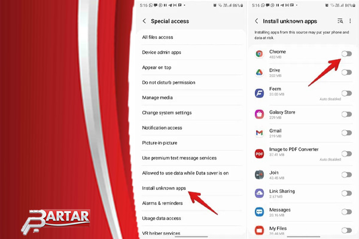Click the Image to PDF Converter icon
This screenshot has height=239, width=359.
[x=259, y=153]
